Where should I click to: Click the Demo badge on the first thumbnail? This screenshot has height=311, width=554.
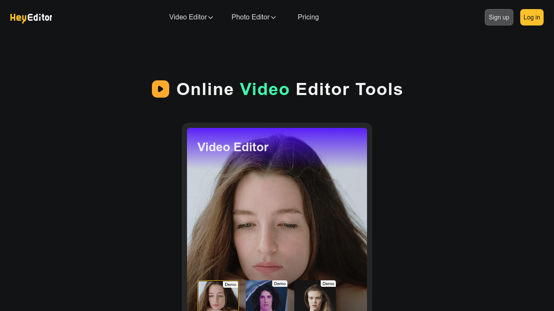(x=230, y=284)
